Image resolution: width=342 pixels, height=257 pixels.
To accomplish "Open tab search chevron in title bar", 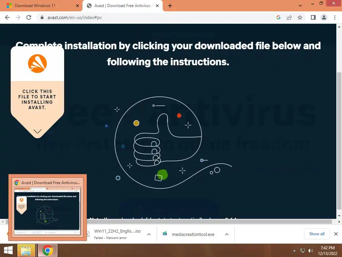I will [300, 6].
